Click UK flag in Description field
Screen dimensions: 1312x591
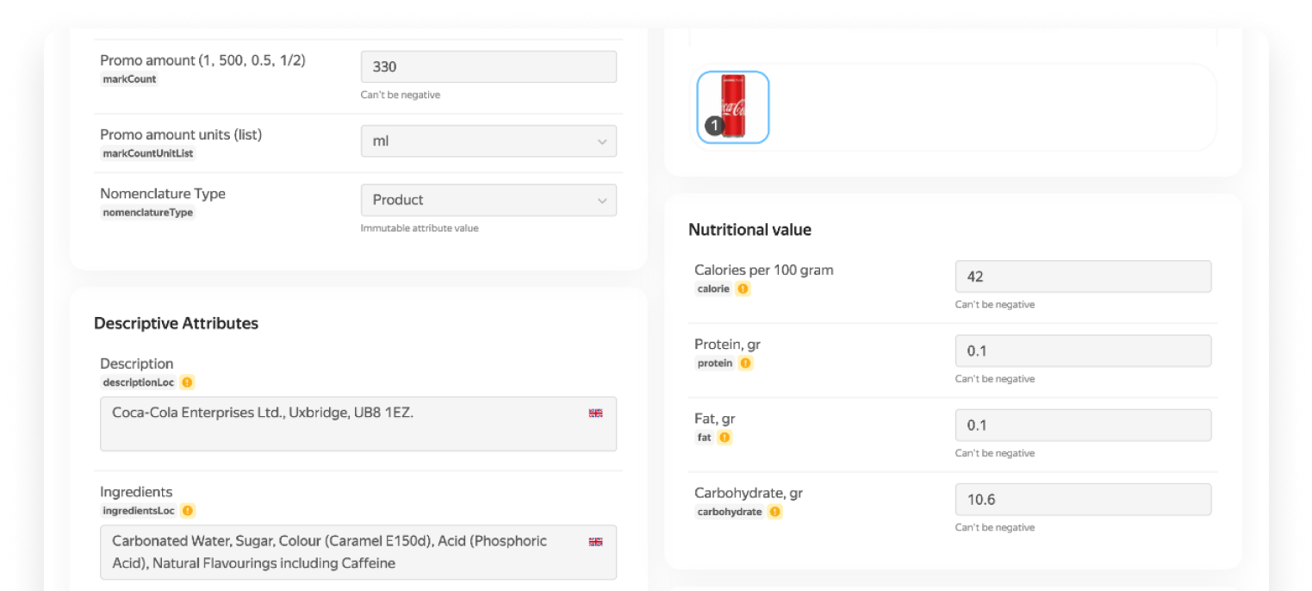pyautogui.click(x=595, y=414)
